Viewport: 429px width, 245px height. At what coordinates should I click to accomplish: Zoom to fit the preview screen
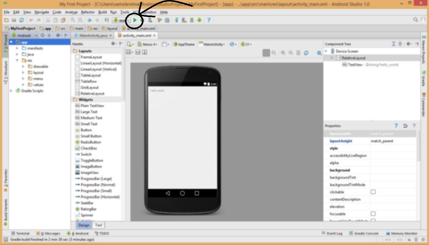click(266, 53)
